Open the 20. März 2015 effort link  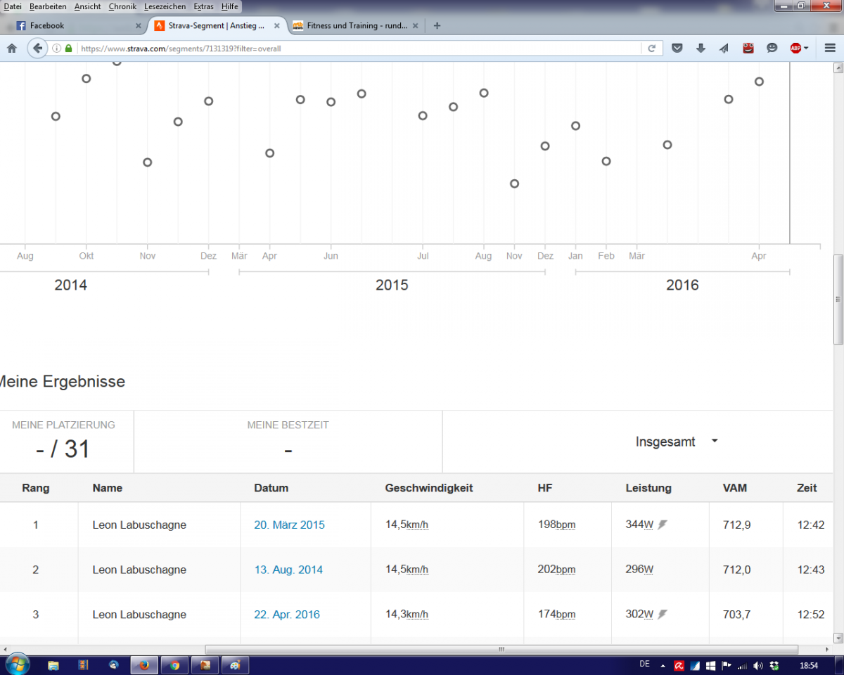coord(289,525)
